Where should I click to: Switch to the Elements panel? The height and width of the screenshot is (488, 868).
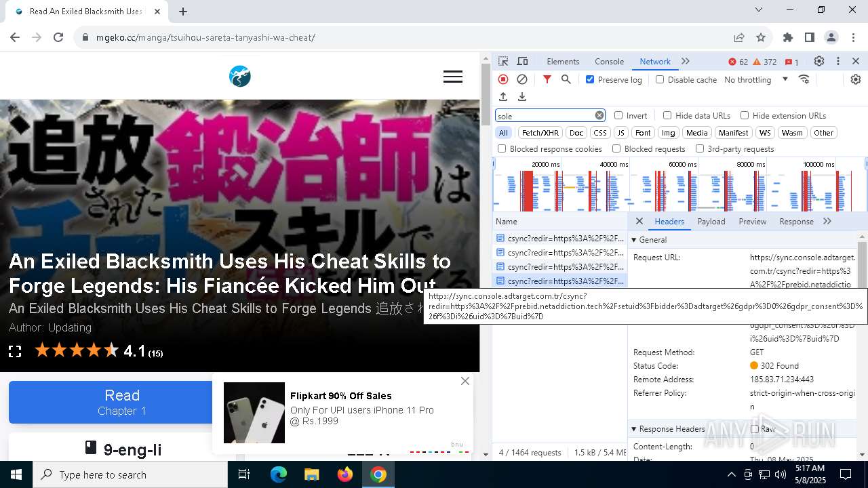pyautogui.click(x=563, y=61)
